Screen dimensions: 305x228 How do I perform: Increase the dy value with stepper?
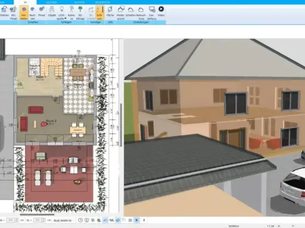[x=44, y=219]
